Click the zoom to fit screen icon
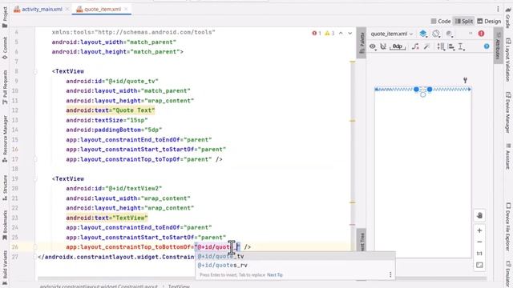Viewport: 513px width, 288px height. (479, 265)
